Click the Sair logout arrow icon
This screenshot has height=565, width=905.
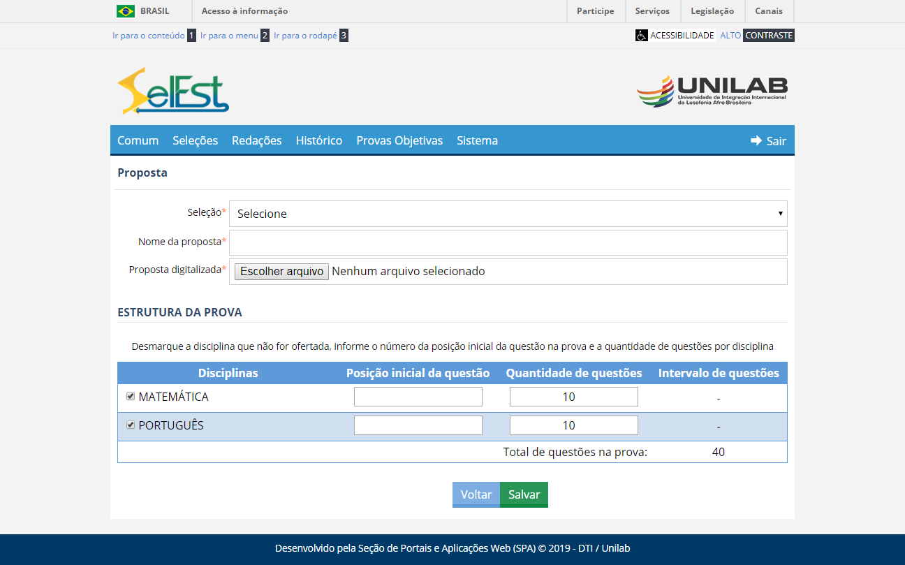(756, 140)
